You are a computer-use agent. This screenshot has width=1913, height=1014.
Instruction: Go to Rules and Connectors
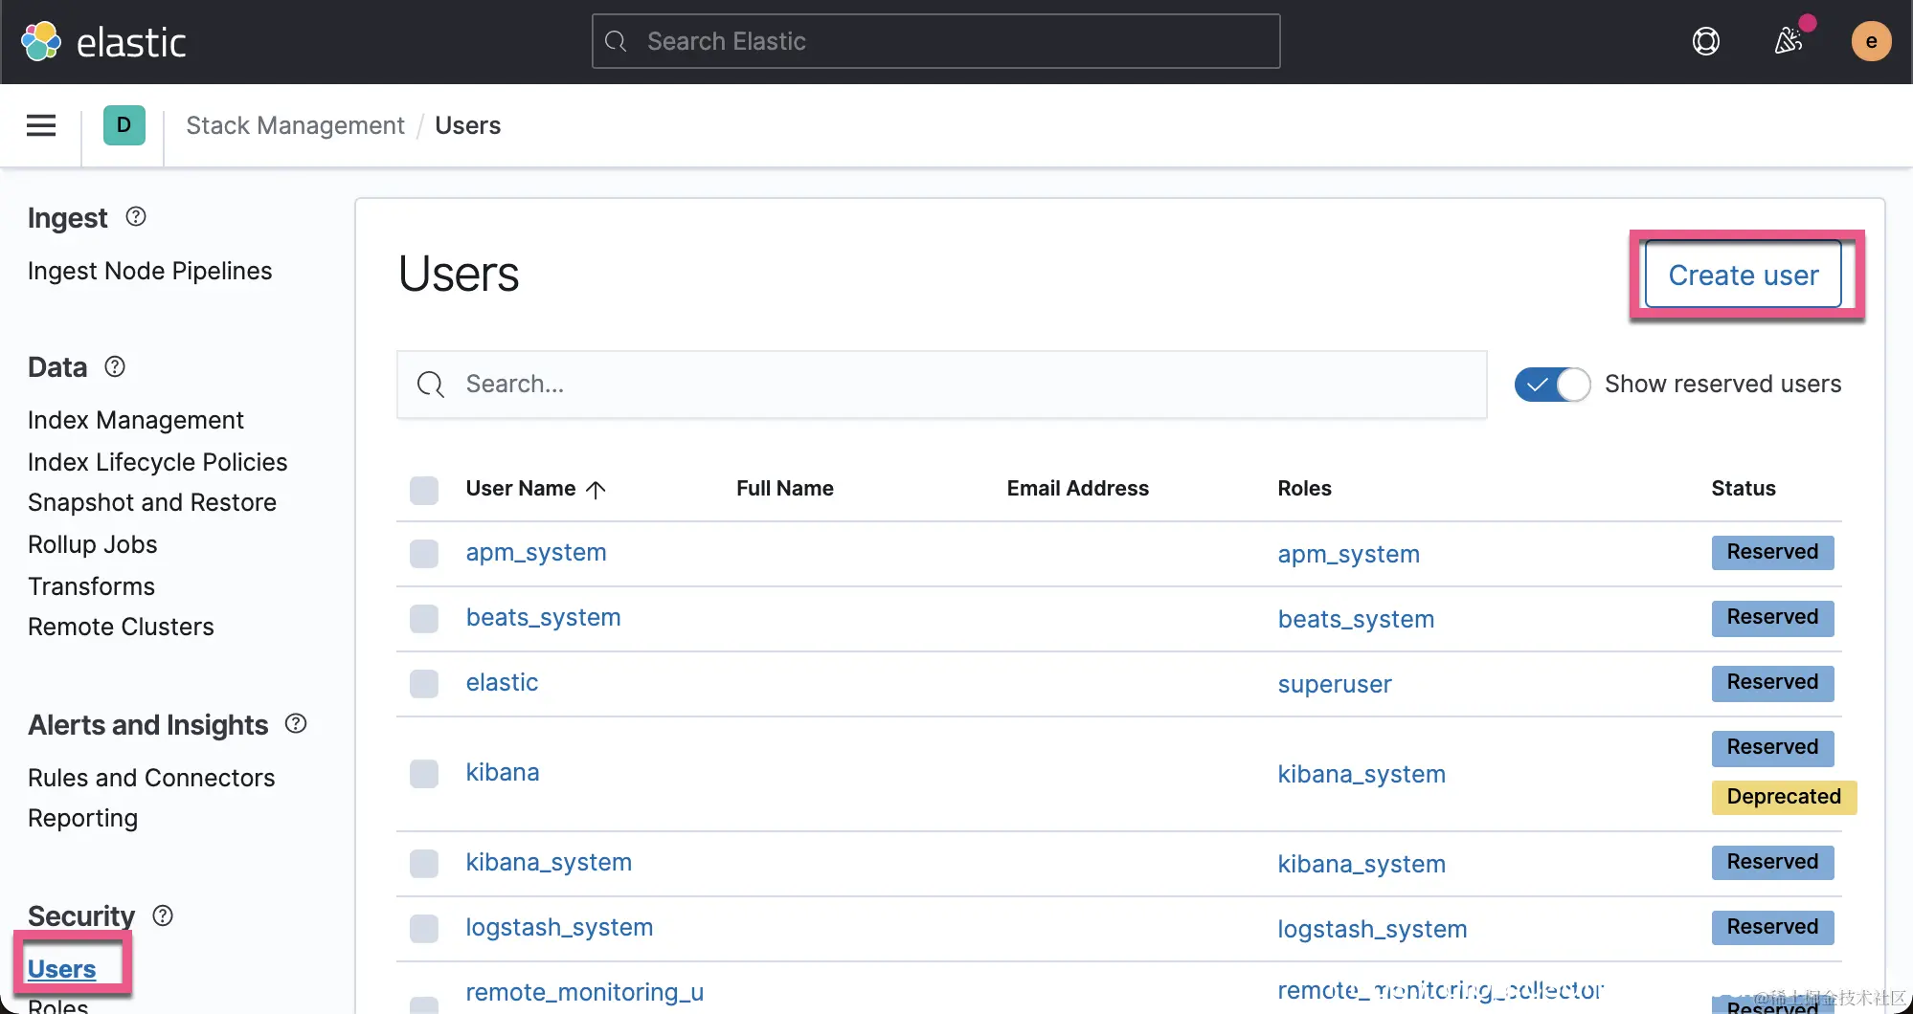click(x=151, y=778)
